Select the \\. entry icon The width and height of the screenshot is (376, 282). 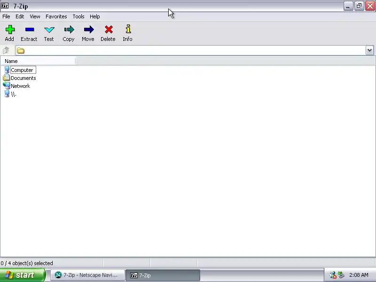(7, 94)
